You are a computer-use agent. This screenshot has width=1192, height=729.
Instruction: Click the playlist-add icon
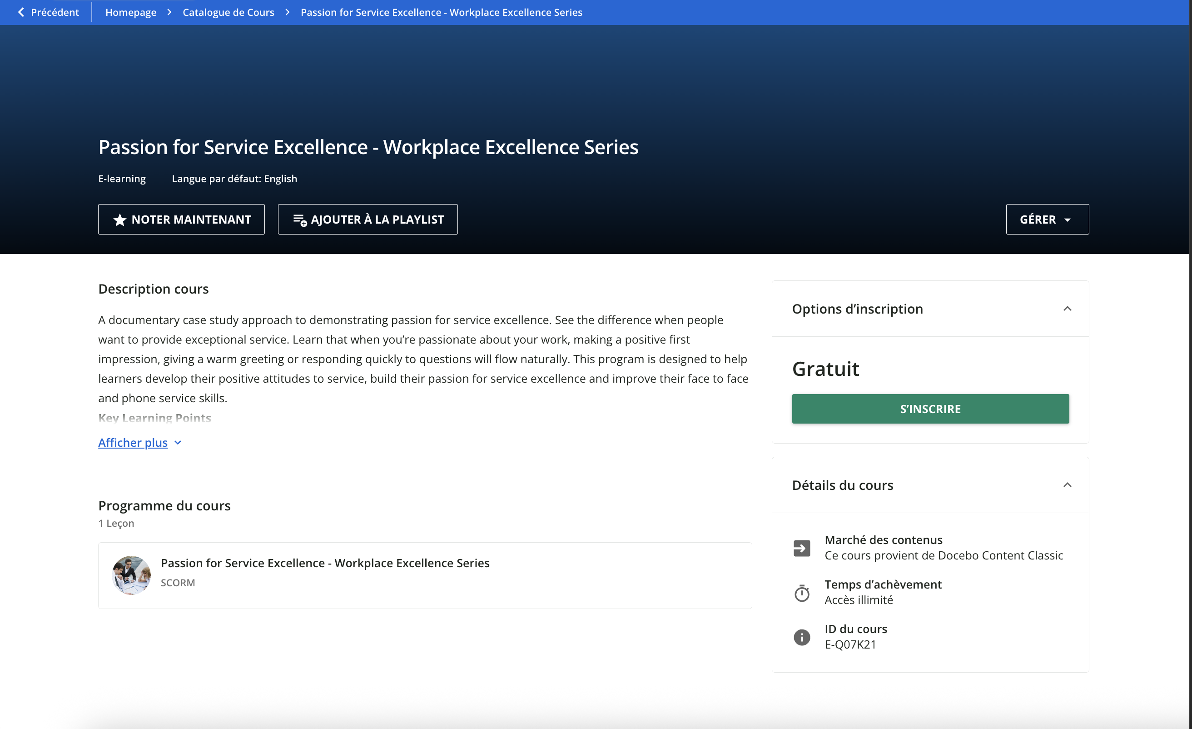point(299,220)
